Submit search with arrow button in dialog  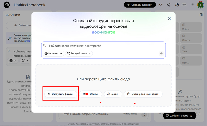pyautogui.click(x=161, y=54)
